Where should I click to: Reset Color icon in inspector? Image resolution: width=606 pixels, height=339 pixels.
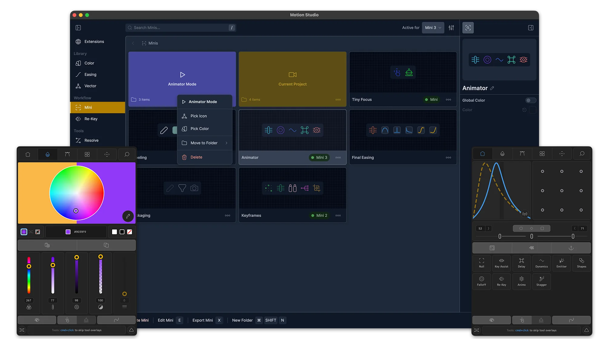click(524, 110)
